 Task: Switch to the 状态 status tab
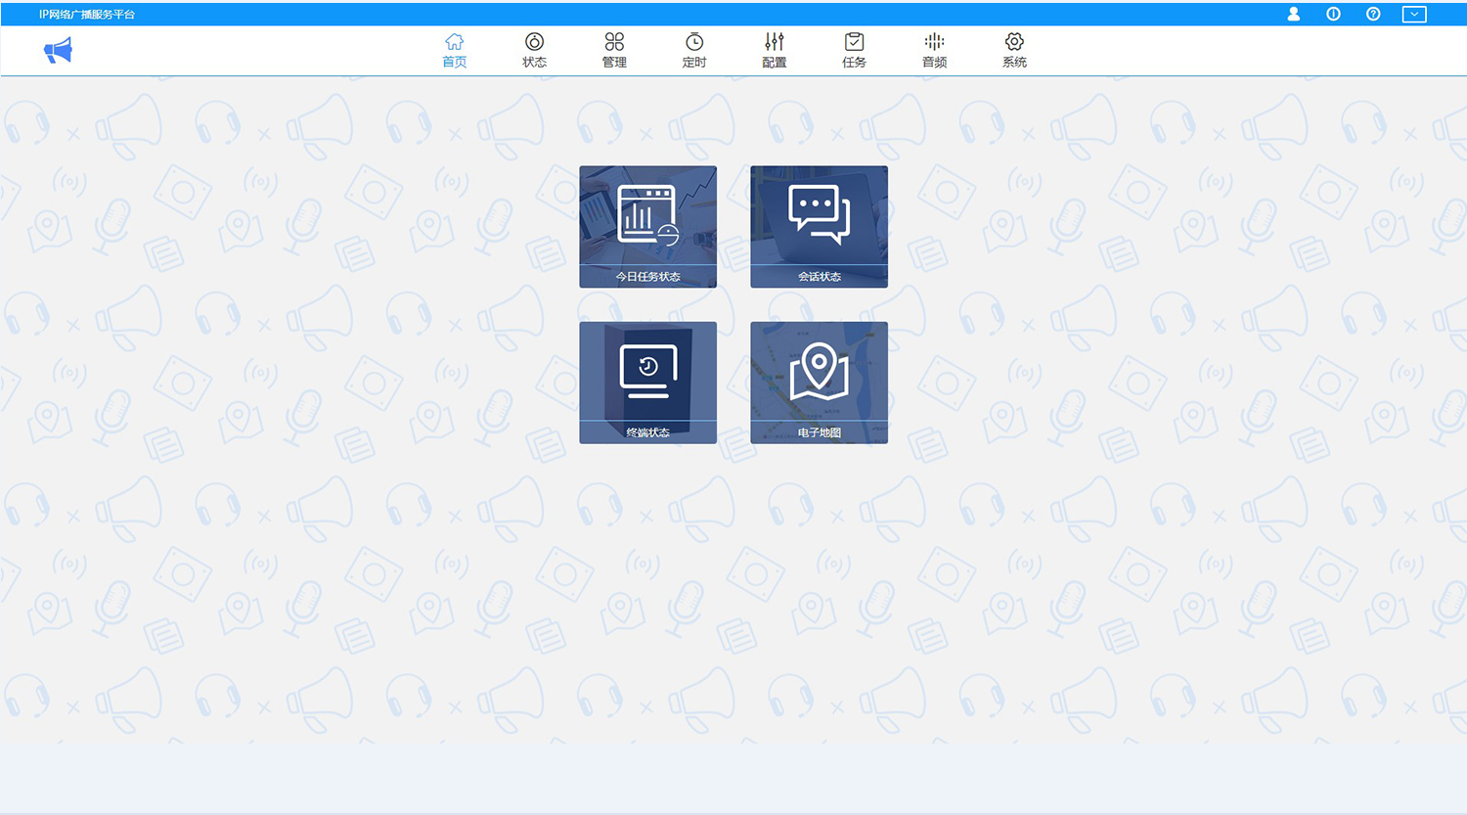[534, 51]
